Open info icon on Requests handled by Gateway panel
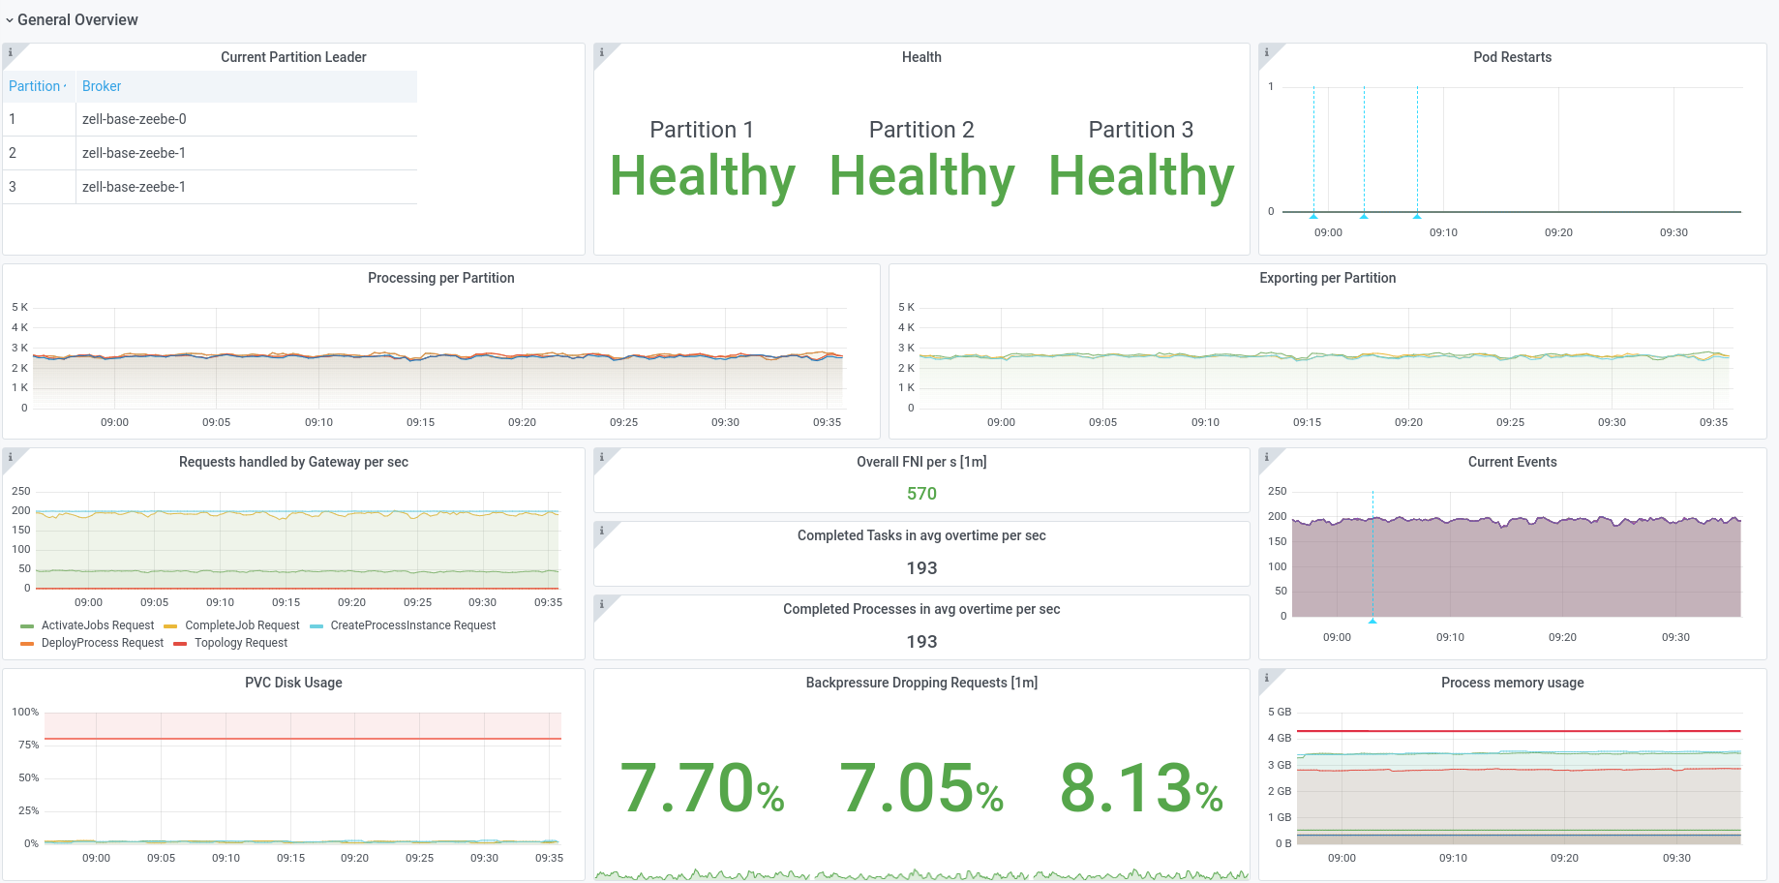This screenshot has height=883, width=1779. [11, 457]
